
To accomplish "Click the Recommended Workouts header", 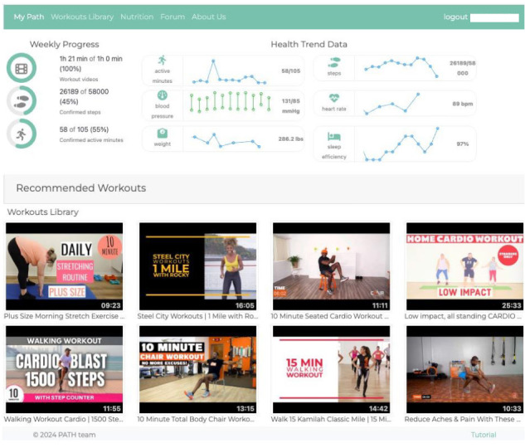I will pos(81,187).
